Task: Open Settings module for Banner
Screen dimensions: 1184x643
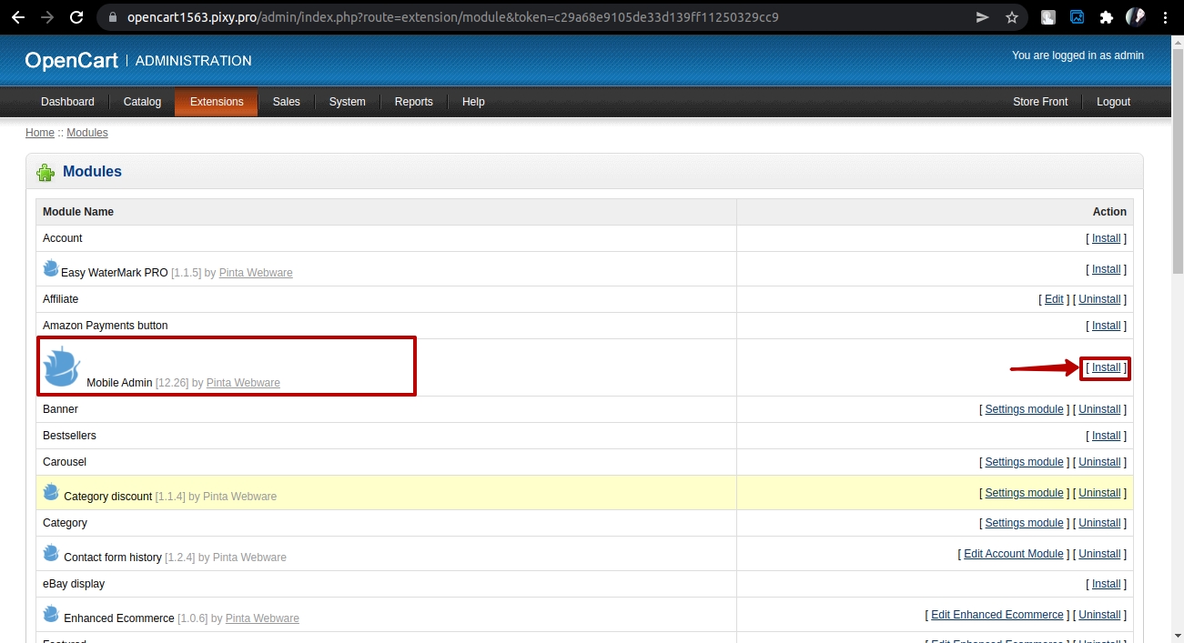Action: (1024, 409)
